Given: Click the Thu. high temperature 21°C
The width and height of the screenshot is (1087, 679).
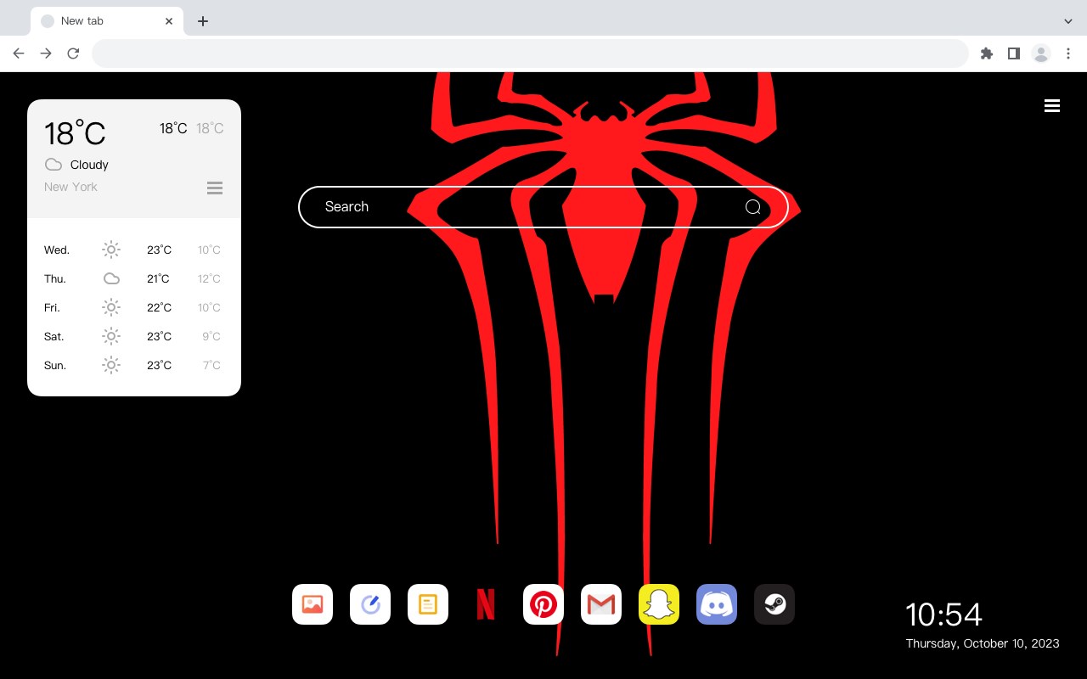Looking at the screenshot, I should point(158,278).
